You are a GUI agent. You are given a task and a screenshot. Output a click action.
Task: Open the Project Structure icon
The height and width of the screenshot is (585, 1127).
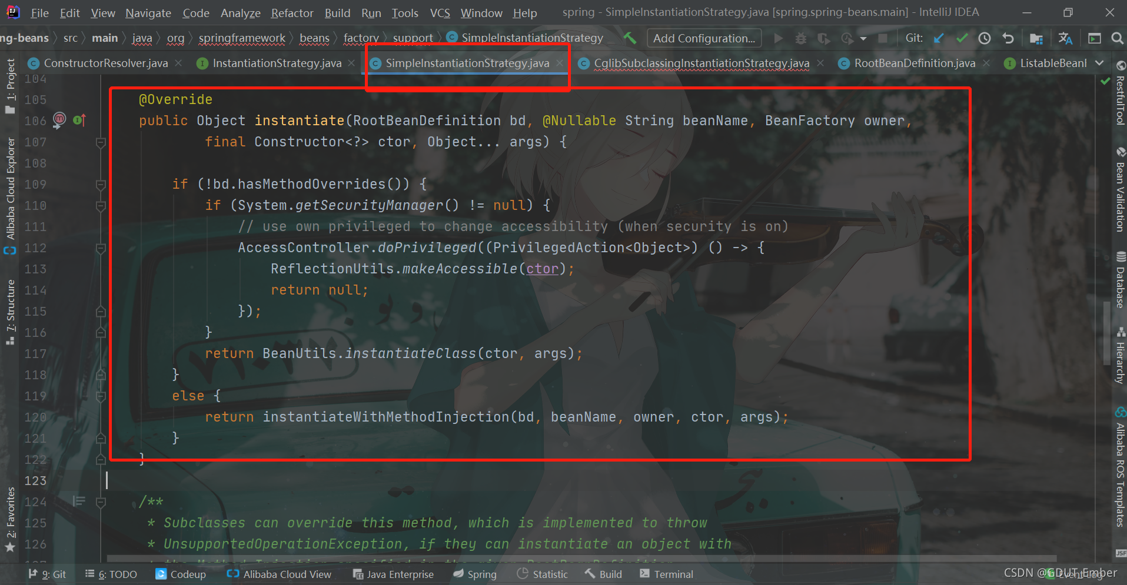coord(1036,38)
